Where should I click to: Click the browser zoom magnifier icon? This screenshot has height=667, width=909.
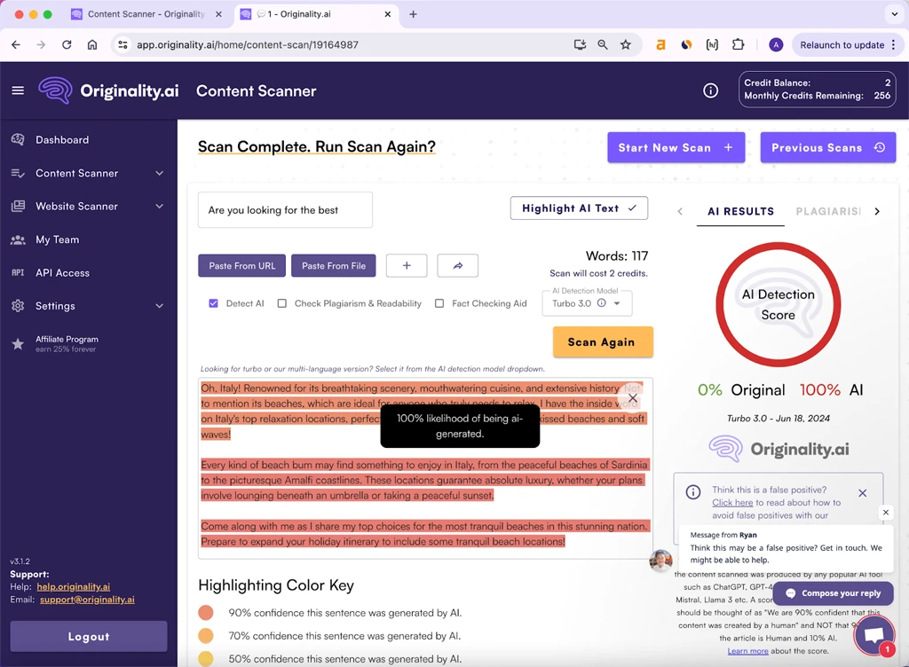pos(603,44)
